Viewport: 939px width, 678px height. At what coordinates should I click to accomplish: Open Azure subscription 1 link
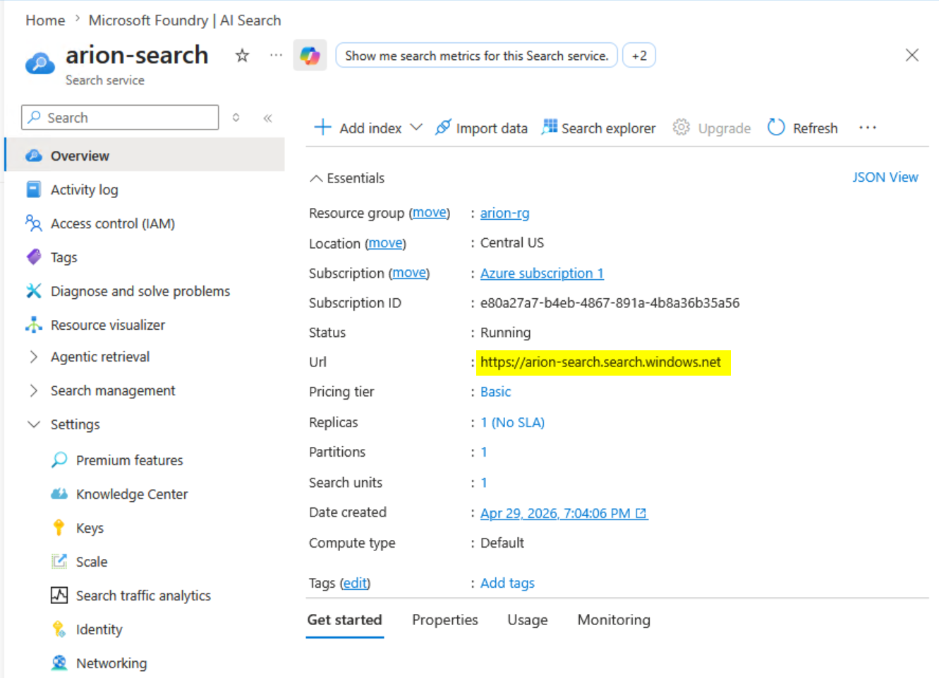click(542, 273)
